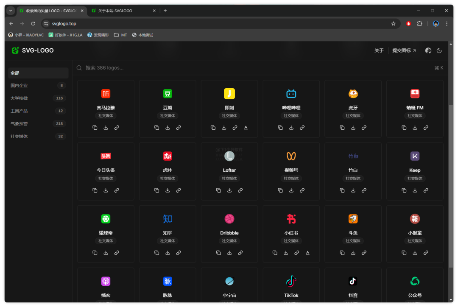This screenshot has height=307, width=458.
Task: Copy the 即刻 logo SVG
Action: tap(213, 128)
